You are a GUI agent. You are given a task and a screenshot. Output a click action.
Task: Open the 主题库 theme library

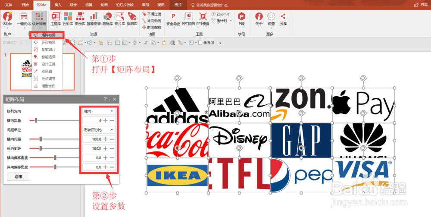point(56,19)
